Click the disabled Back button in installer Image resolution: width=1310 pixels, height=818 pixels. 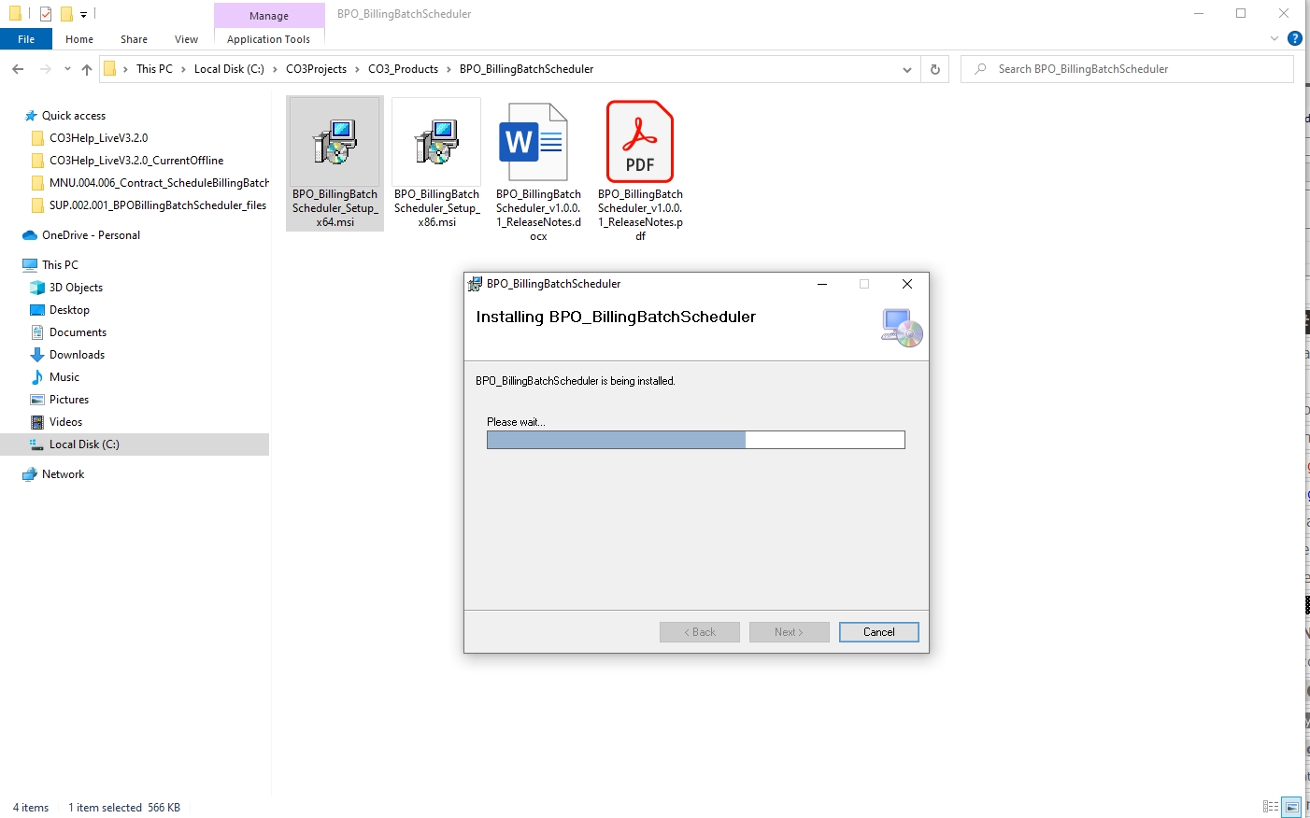(x=699, y=632)
